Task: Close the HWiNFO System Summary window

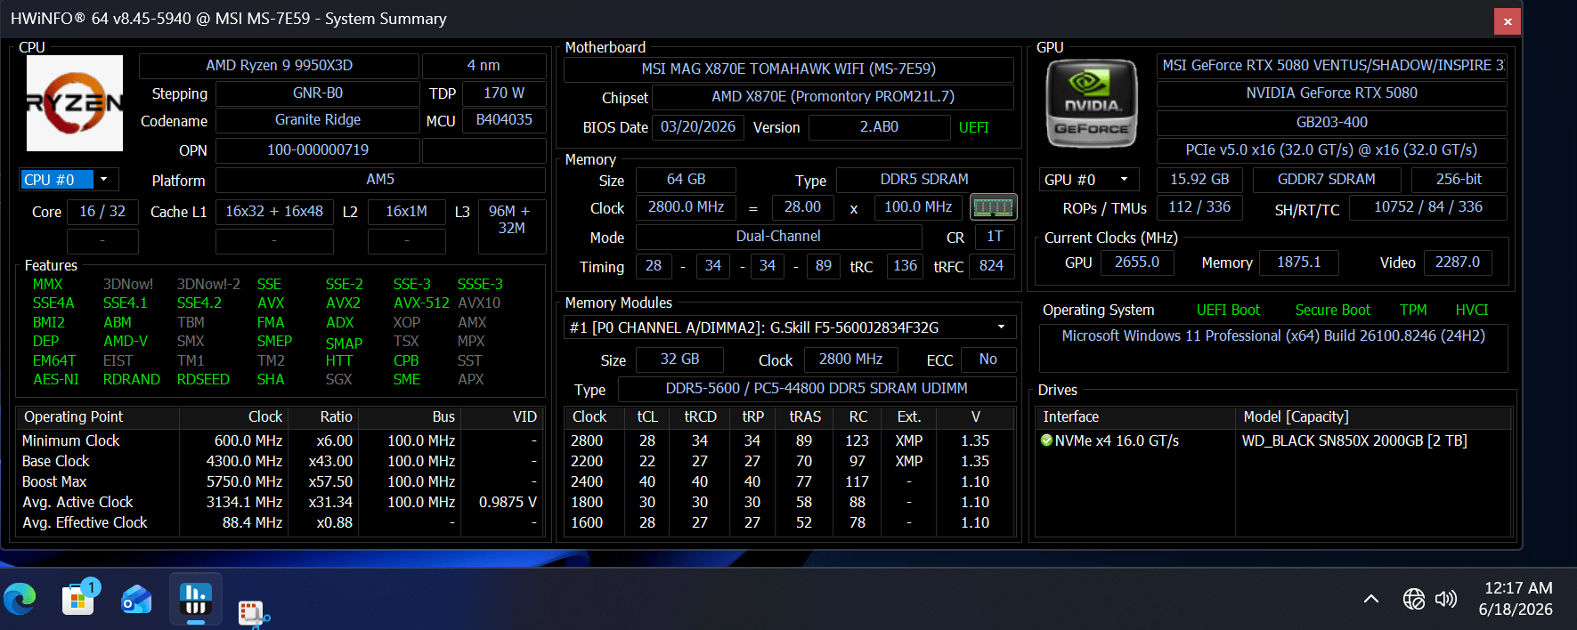Action: click(x=1508, y=21)
